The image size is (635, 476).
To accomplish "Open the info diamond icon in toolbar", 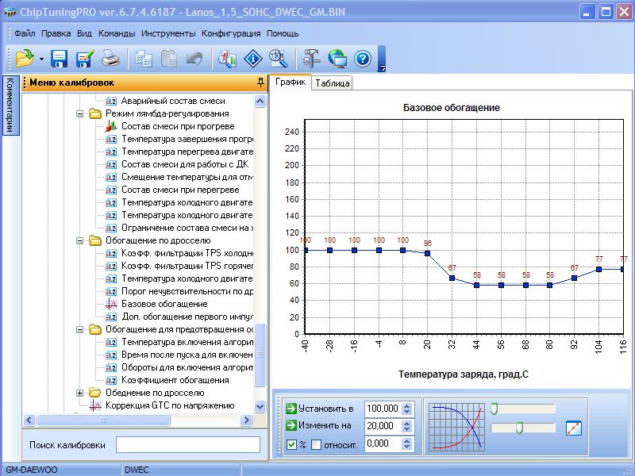I will pos(253,58).
